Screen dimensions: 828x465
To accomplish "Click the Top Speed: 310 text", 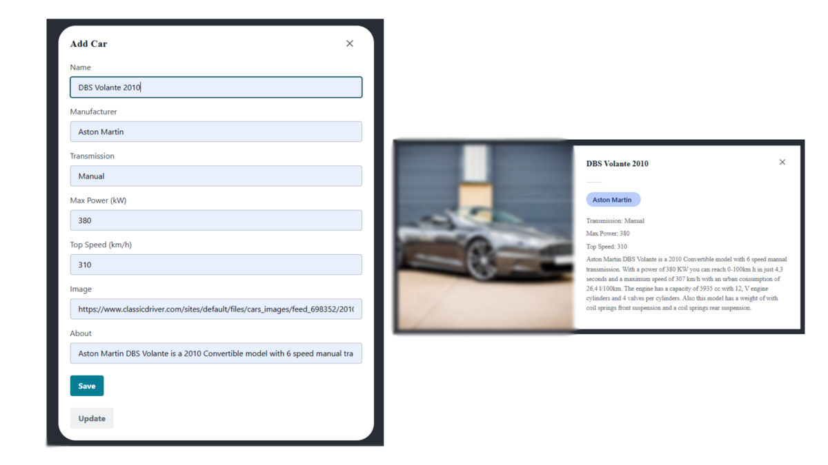I will (607, 246).
